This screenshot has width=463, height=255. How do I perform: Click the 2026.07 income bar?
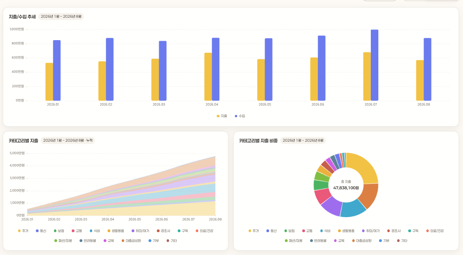tap(374, 65)
